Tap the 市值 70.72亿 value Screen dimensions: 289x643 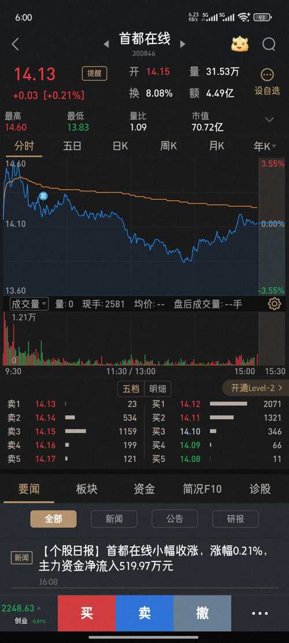(x=208, y=127)
